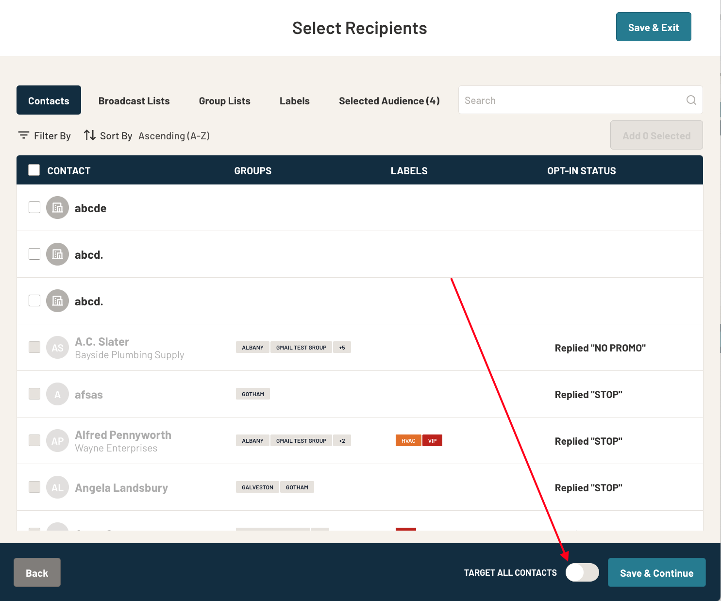Screen dimensions: 721x601
Task: Check the select-all contacts checkbox
Action: (x=34, y=170)
